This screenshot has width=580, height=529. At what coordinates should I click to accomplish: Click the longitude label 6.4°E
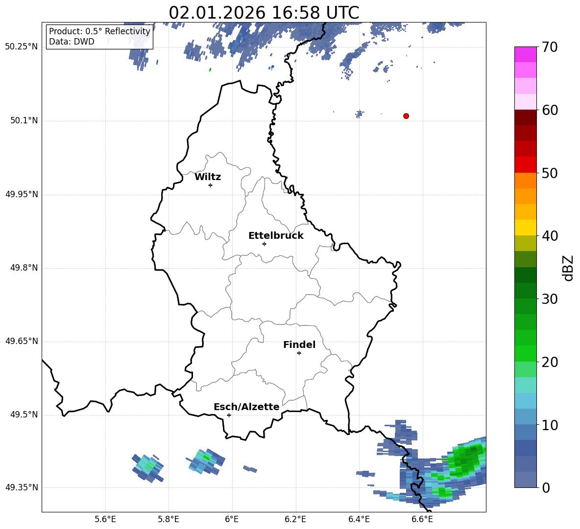click(359, 520)
